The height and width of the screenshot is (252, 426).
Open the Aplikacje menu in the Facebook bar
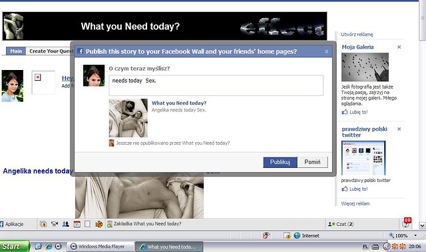coord(12,224)
